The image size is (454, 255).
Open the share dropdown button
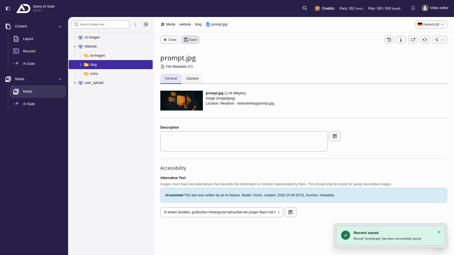tap(440, 40)
